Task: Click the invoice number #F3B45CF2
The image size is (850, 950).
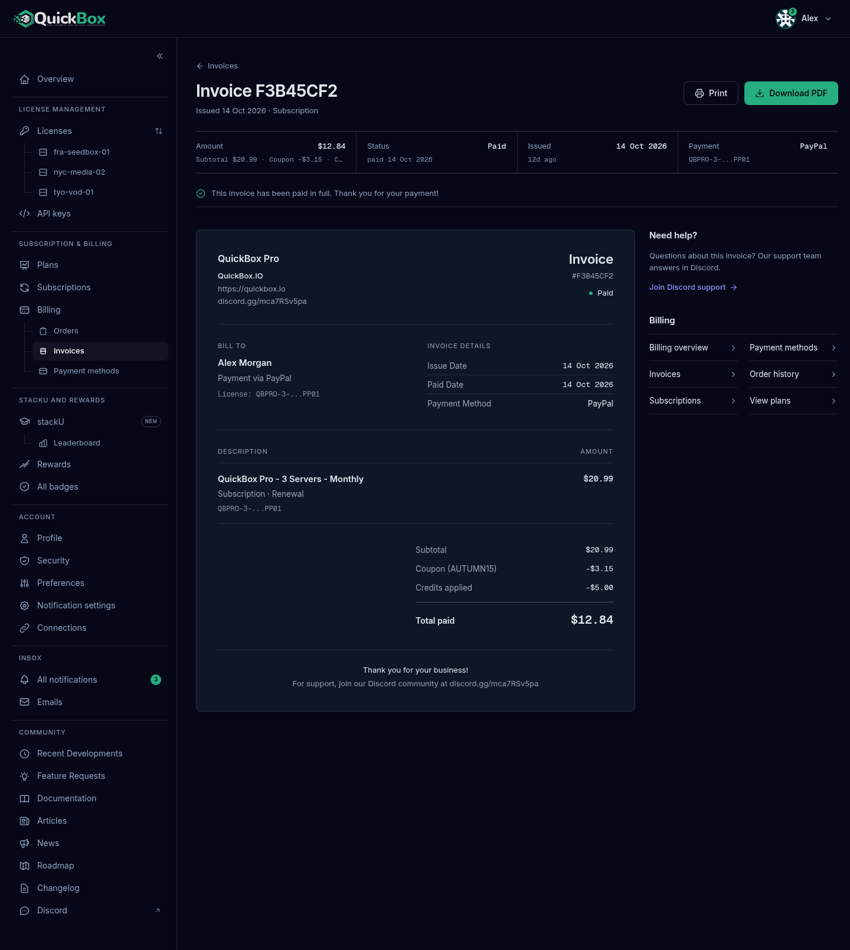Action: point(593,276)
